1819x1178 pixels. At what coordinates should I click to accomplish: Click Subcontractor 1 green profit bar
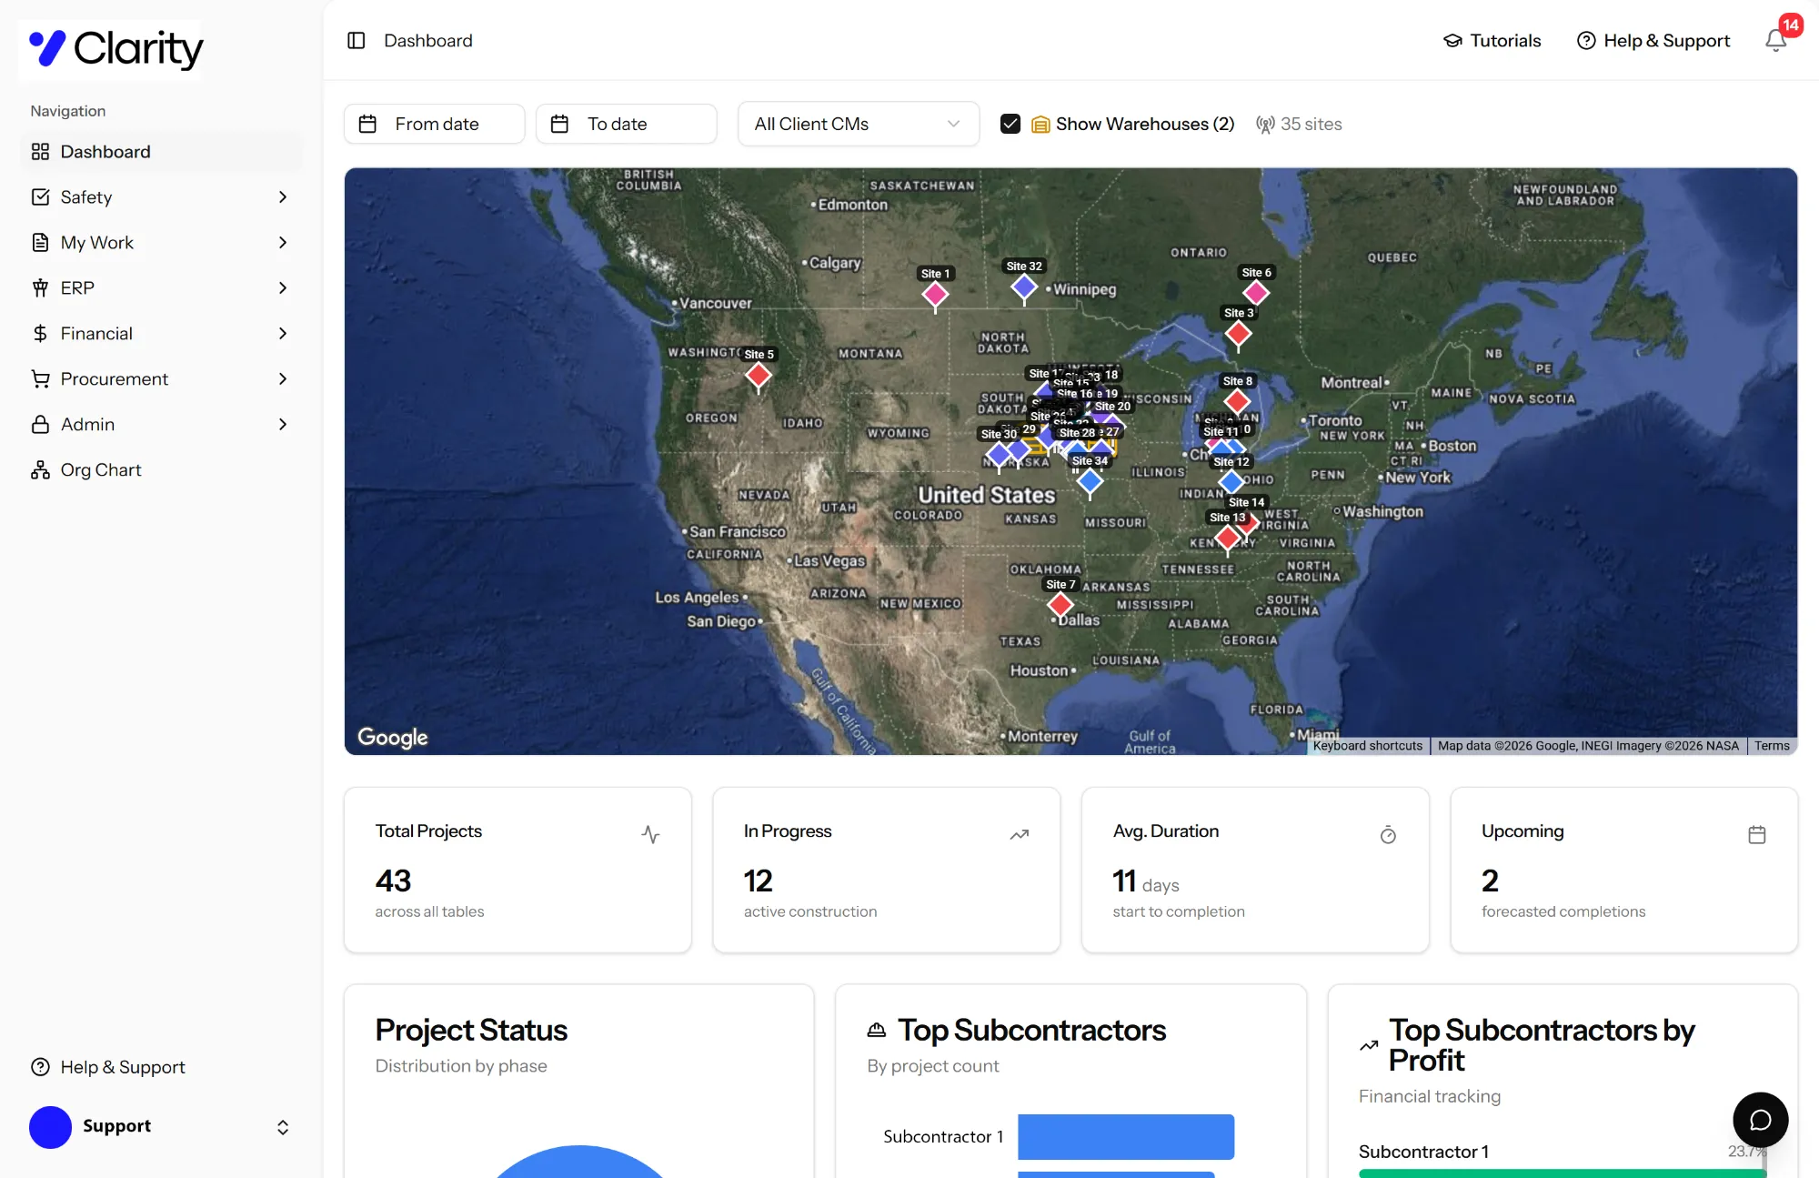click(1563, 1173)
